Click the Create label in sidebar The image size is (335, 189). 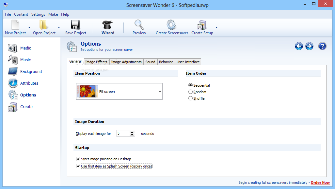pos(26,107)
